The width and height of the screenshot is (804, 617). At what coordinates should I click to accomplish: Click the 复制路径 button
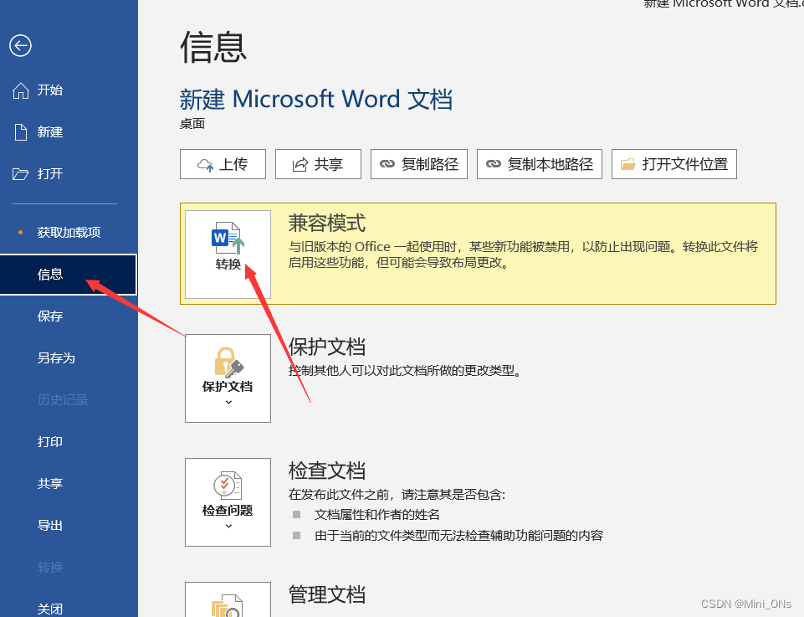tap(419, 164)
